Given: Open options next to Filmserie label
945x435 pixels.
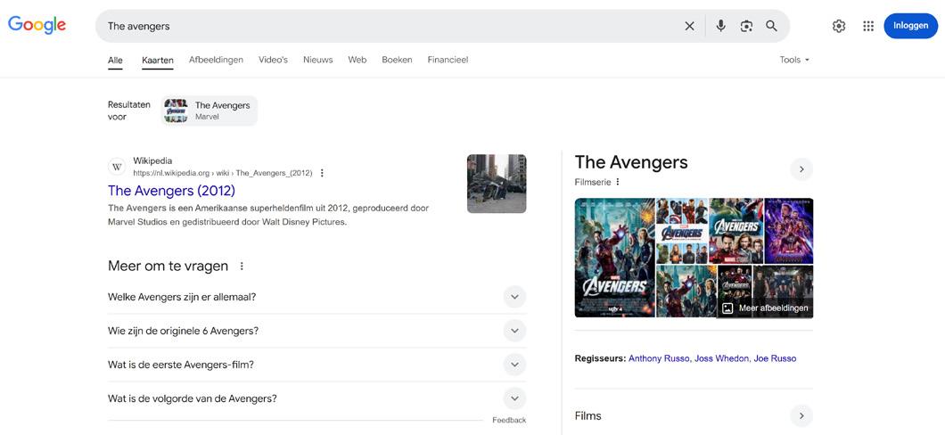Looking at the screenshot, I should pyautogui.click(x=618, y=182).
